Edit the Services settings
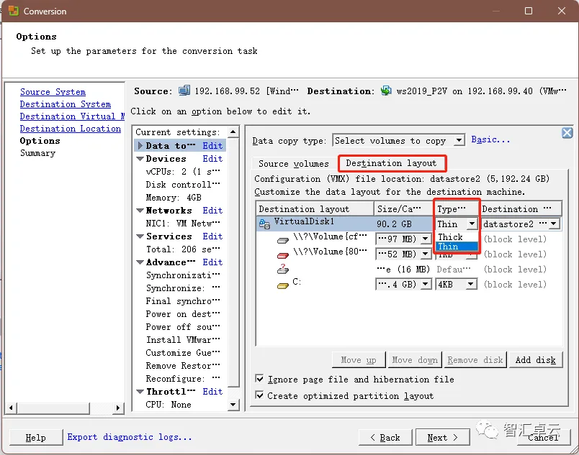This screenshot has height=455, width=579. pyautogui.click(x=212, y=236)
